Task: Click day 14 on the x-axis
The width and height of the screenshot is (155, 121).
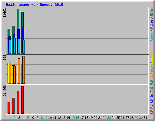Action: tap(68, 118)
